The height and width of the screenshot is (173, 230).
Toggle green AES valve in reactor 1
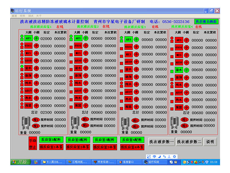(x=28, y=38)
